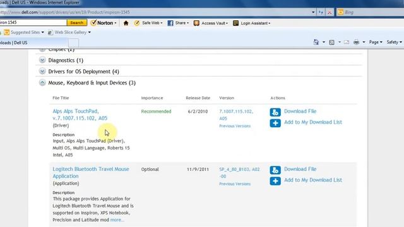The image size is (404, 227).
Task: Click the Recommended importance label
Action: [156, 112]
